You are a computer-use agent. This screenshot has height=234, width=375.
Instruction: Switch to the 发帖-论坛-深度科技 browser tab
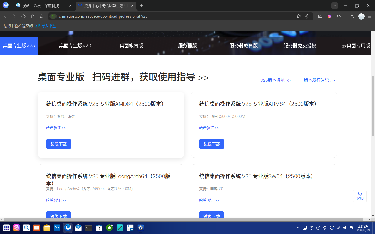click(44, 6)
